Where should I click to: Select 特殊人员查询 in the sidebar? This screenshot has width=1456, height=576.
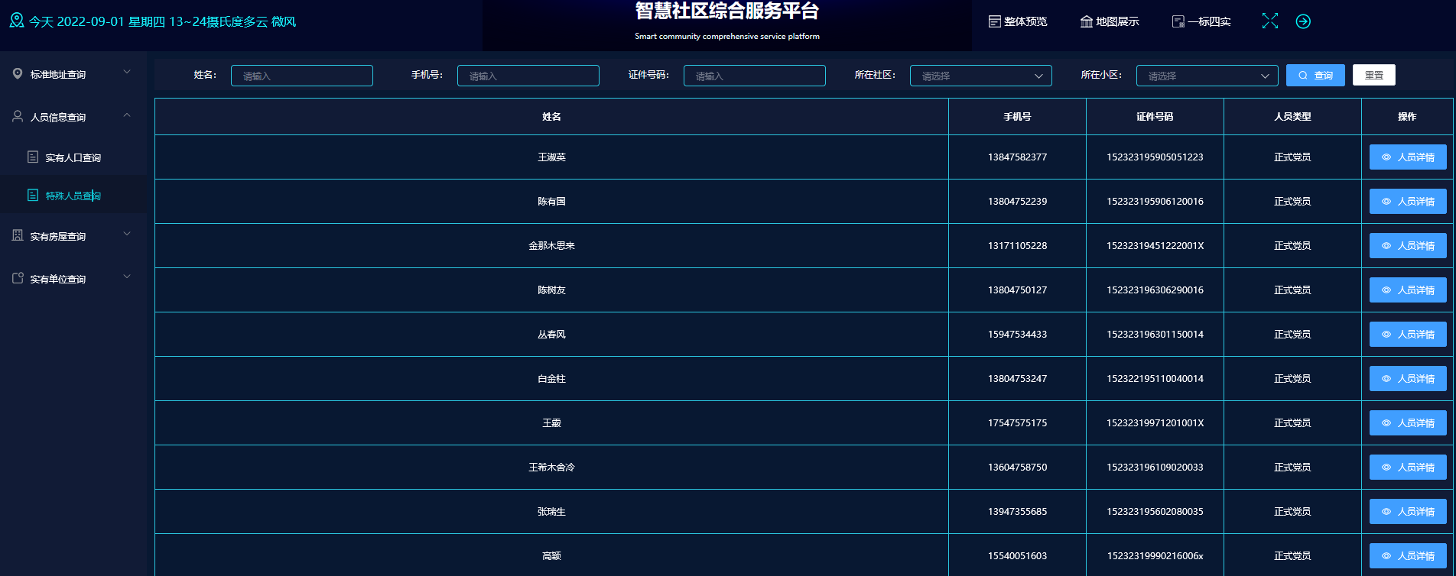point(73,196)
